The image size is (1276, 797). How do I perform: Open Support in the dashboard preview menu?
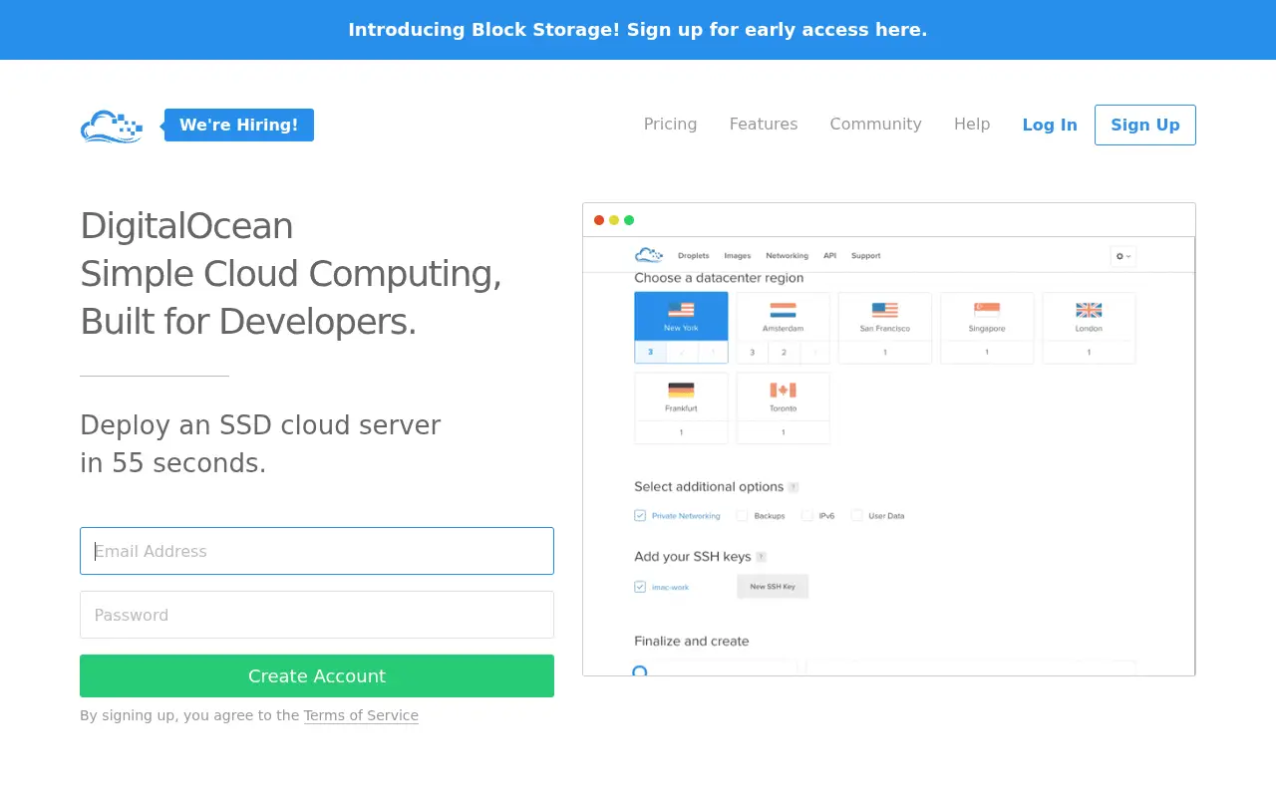point(866,256)
